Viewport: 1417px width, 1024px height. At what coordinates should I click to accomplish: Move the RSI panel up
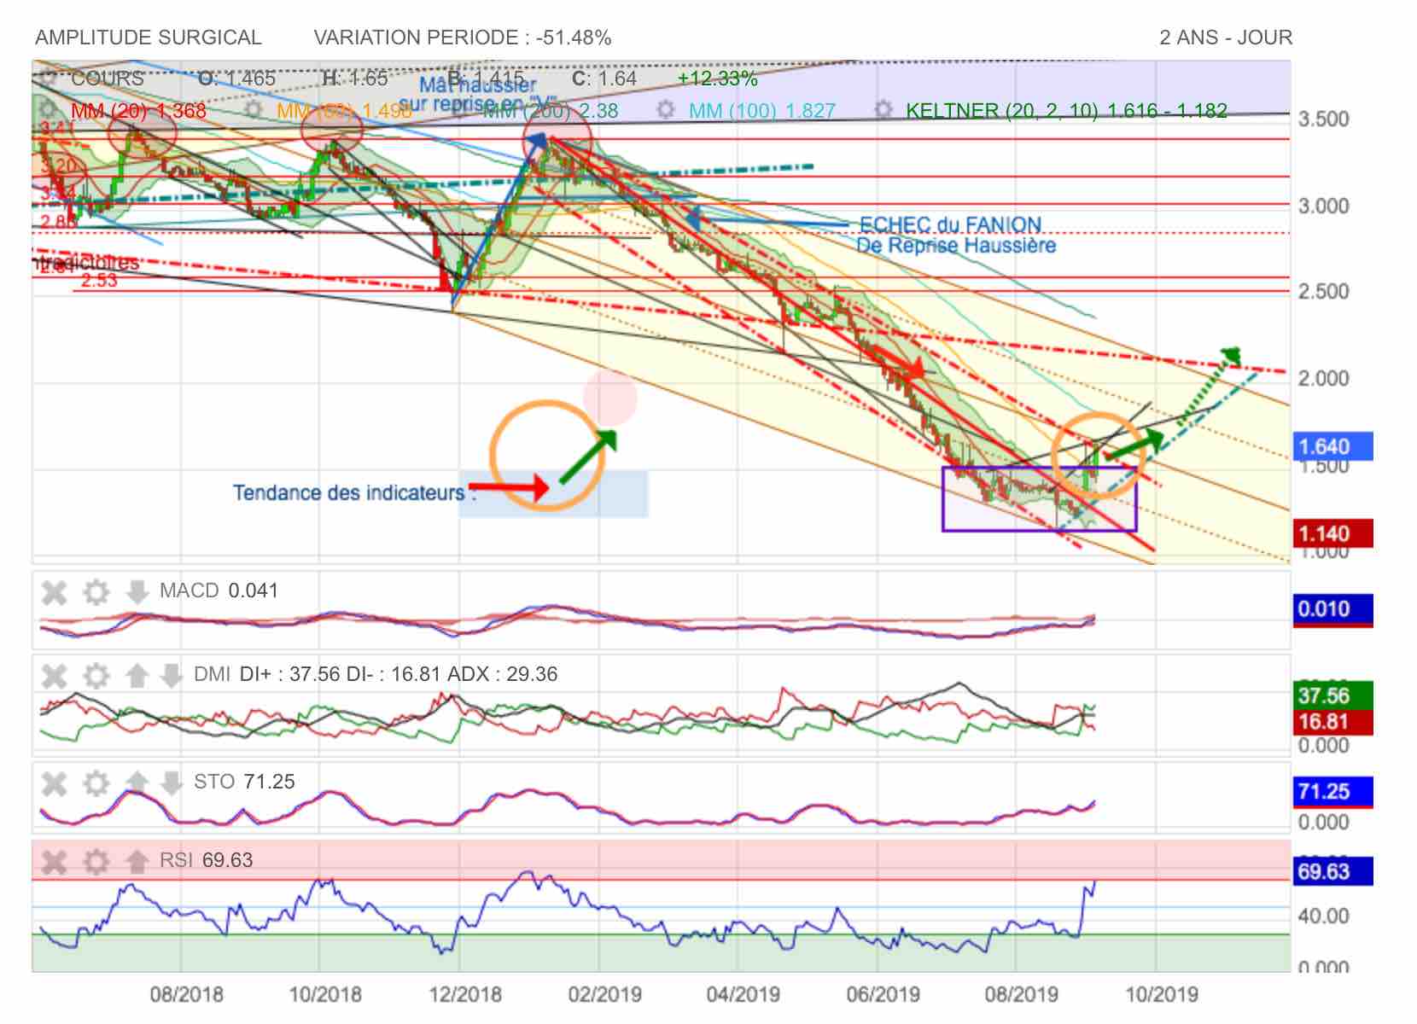(137, 861)
